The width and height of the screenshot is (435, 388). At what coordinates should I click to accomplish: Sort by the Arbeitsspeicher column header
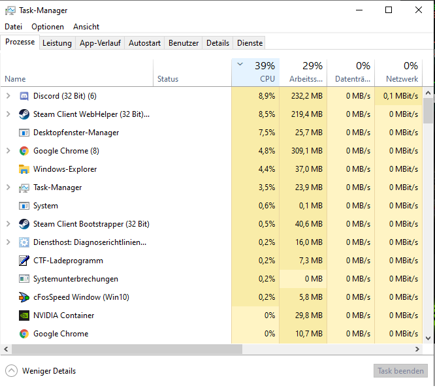pos(303,72)
